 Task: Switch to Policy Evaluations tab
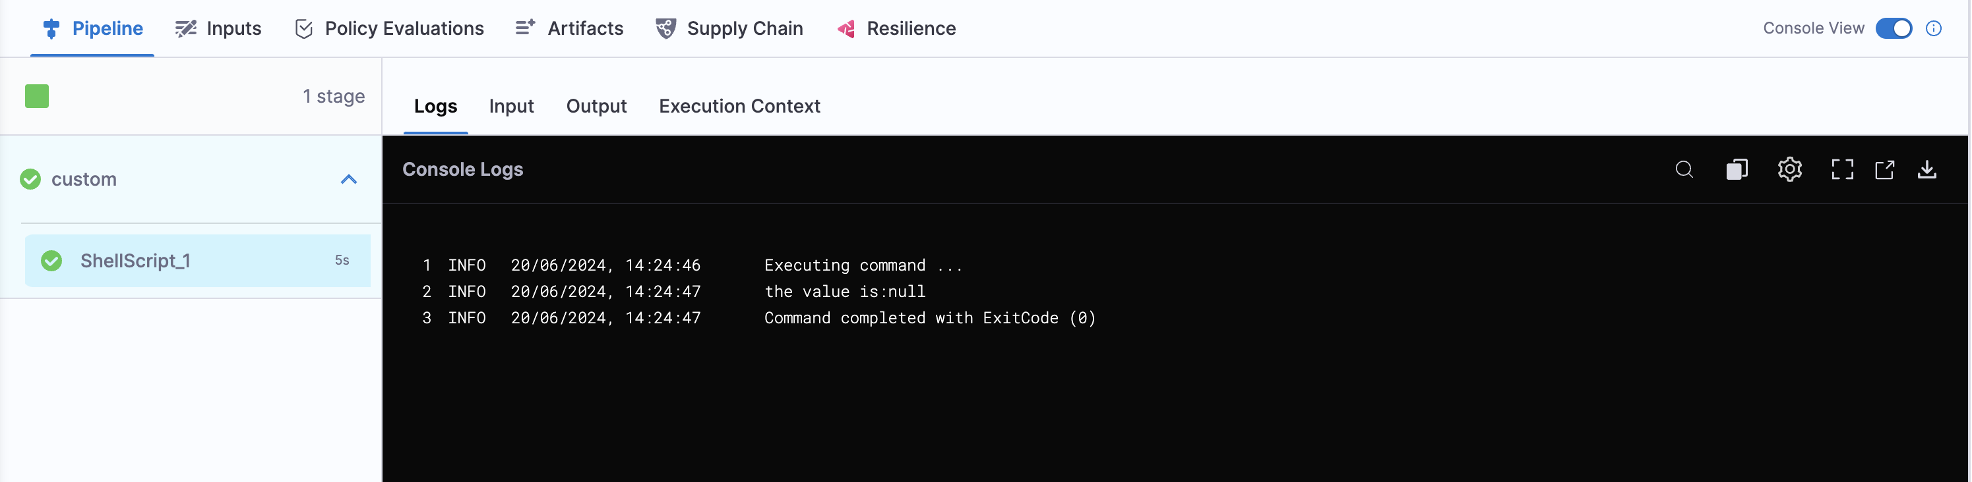coord(389,29)
